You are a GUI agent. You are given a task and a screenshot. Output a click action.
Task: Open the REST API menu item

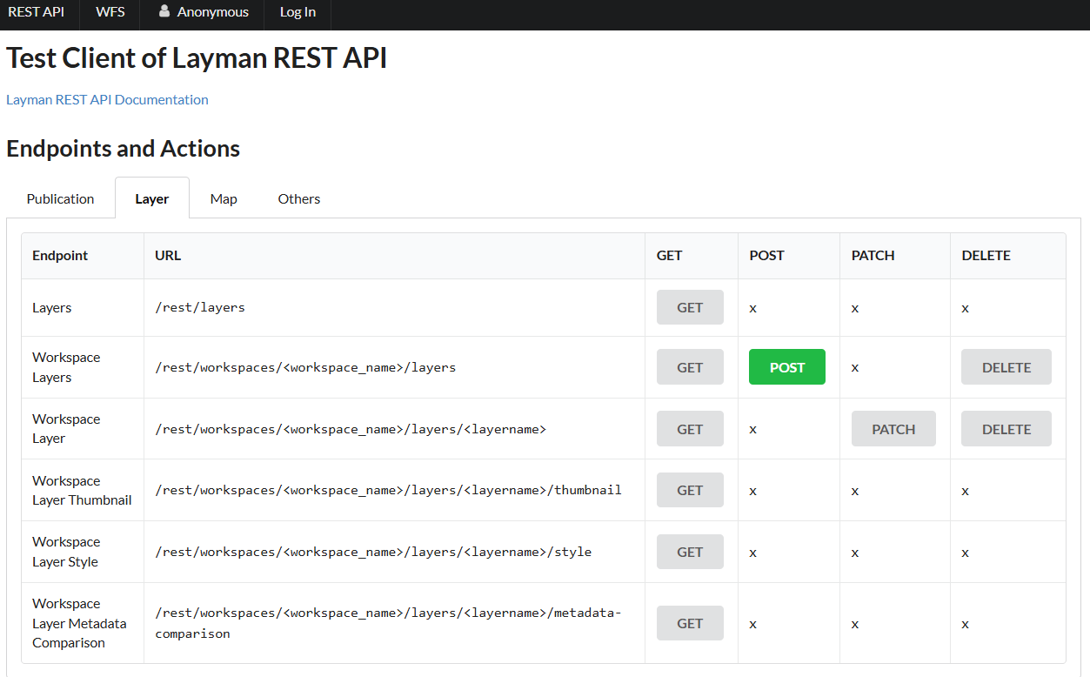[x=38, y=11]
